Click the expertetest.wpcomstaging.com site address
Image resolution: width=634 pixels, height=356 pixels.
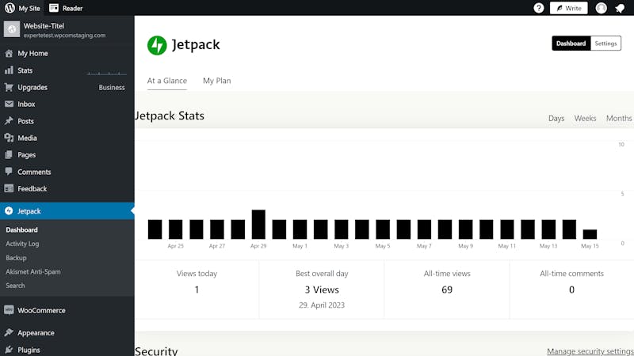[64, 35]
